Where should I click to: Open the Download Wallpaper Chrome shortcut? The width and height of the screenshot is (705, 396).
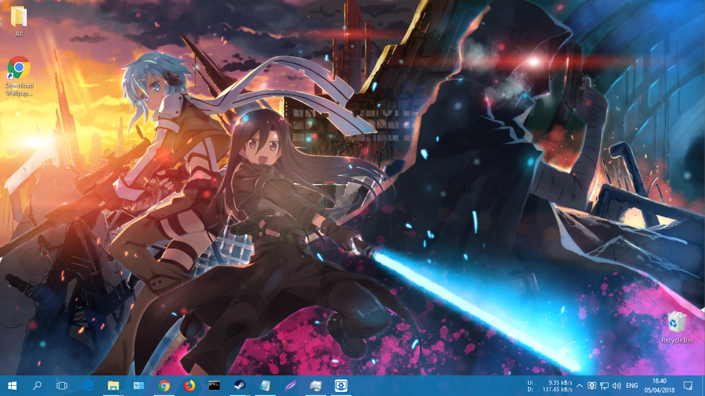coord(19,76)
